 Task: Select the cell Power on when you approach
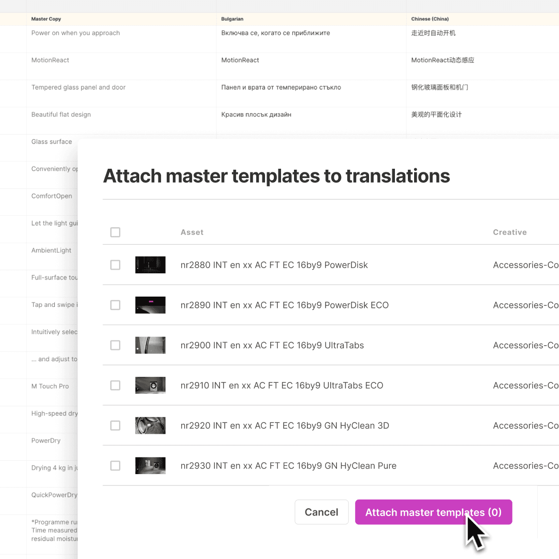[x=76, y=33]
